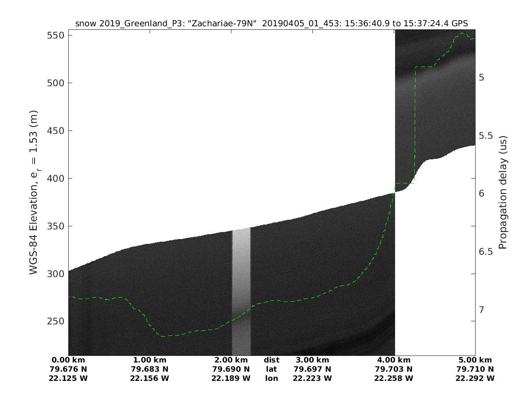
Task: Click the 'dist' row label
Action: [271, 360]
